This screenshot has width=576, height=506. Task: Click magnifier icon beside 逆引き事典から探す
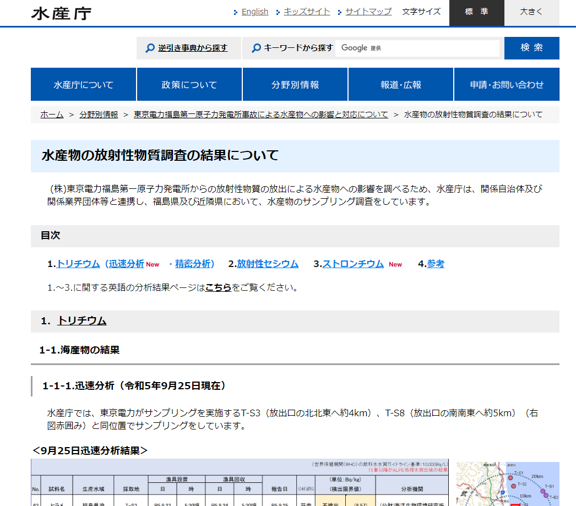pos(150,48)
